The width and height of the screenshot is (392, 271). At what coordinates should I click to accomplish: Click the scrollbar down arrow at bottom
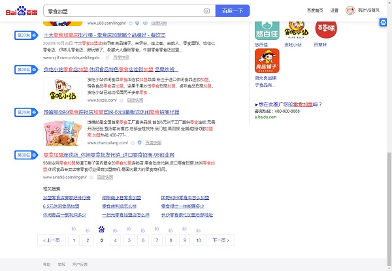(x=389, y=268)
